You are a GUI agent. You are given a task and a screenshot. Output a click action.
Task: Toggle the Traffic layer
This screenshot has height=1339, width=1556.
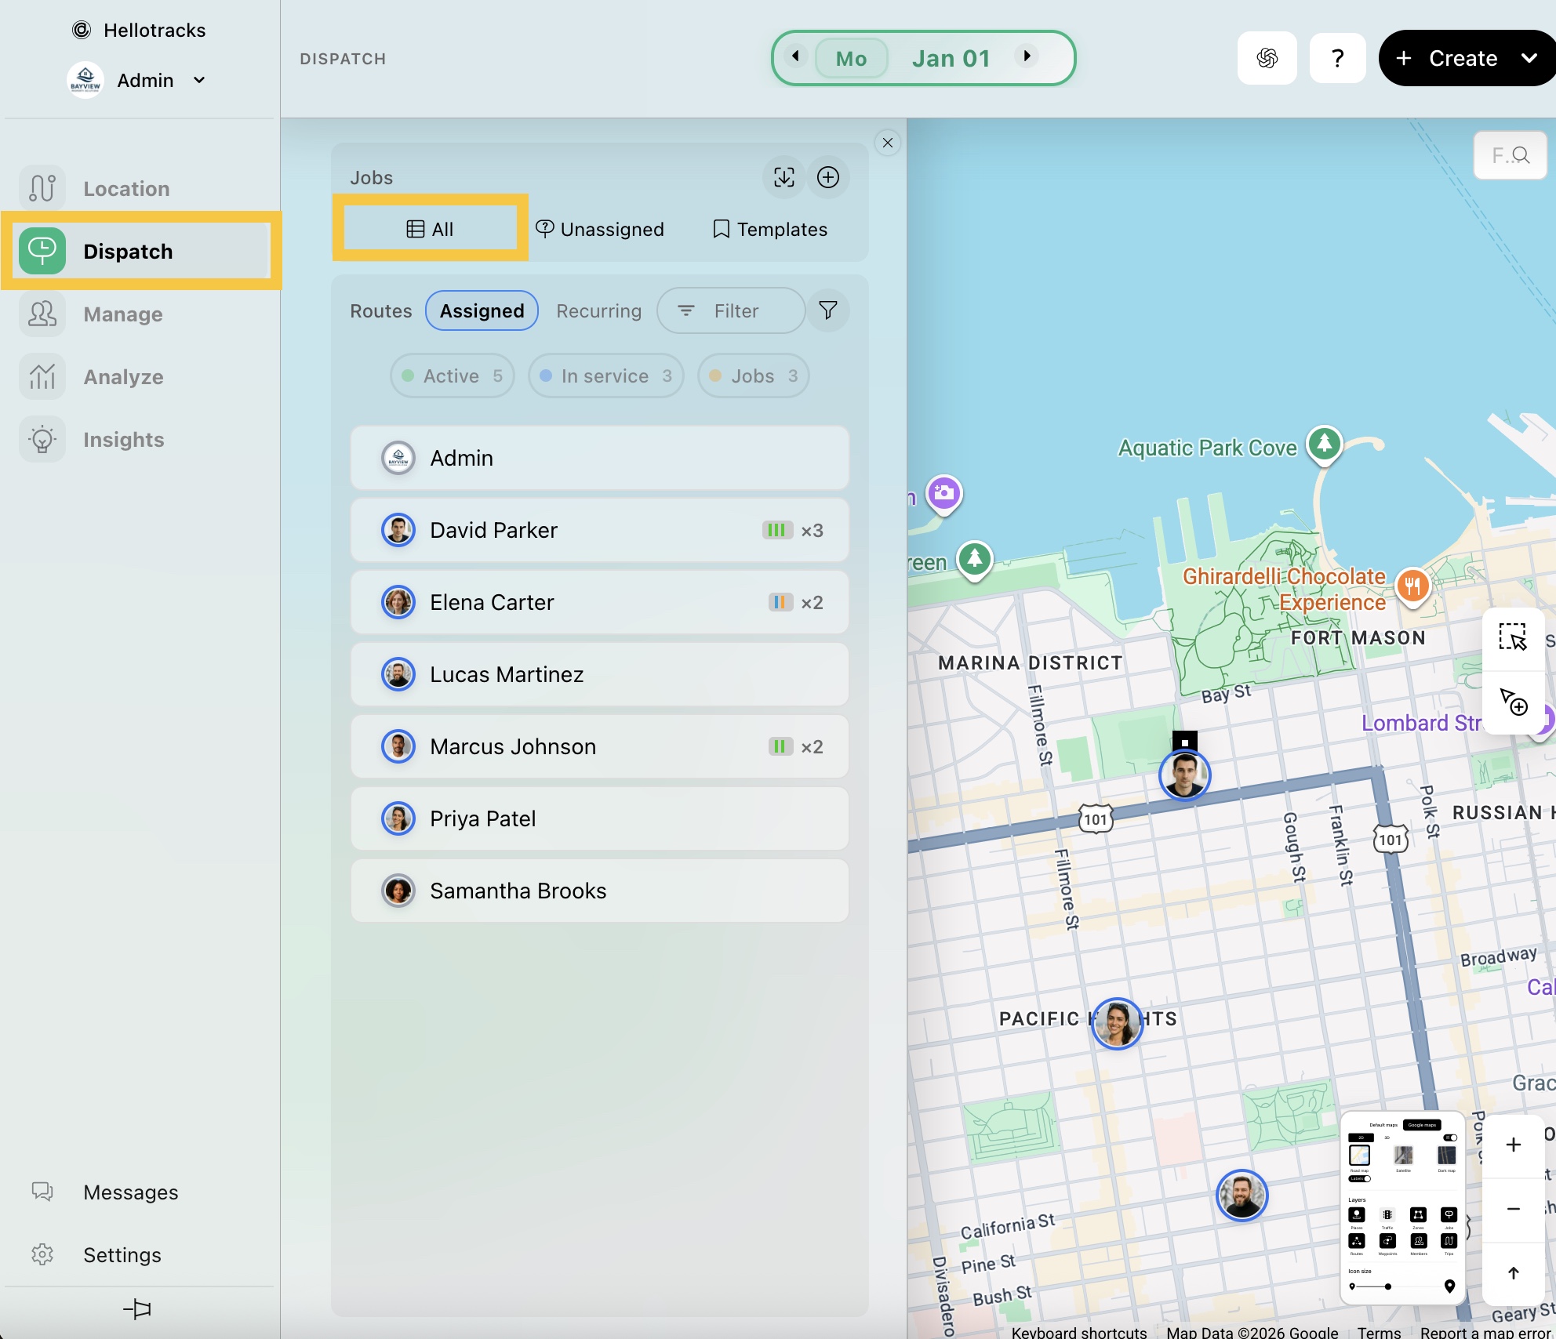click(x=1387, y=1215)
